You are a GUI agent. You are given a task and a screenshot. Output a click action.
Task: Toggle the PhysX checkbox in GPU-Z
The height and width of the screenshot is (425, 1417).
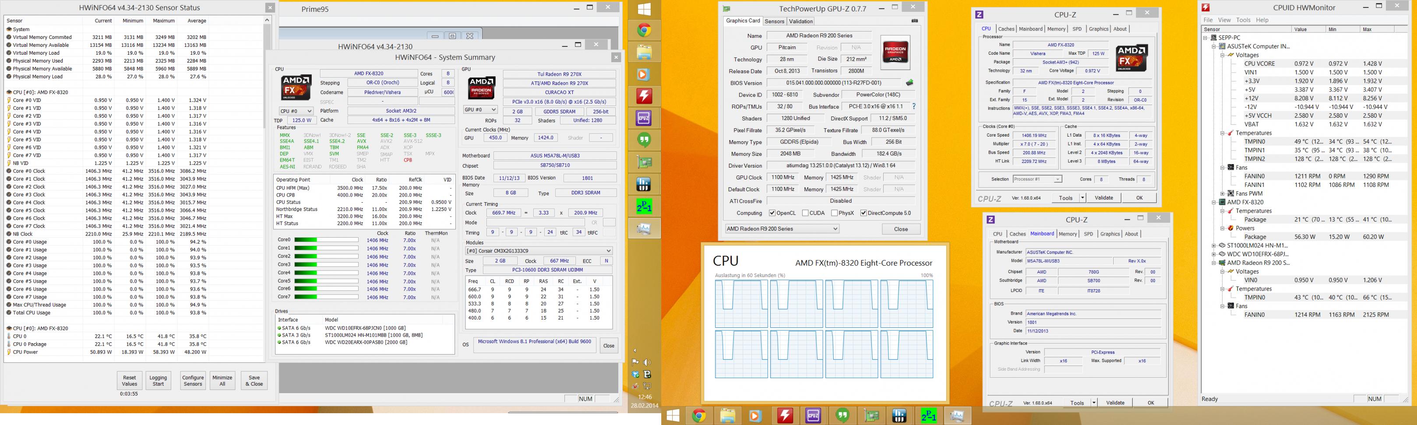pyautogui.click(x=835, y=213)
